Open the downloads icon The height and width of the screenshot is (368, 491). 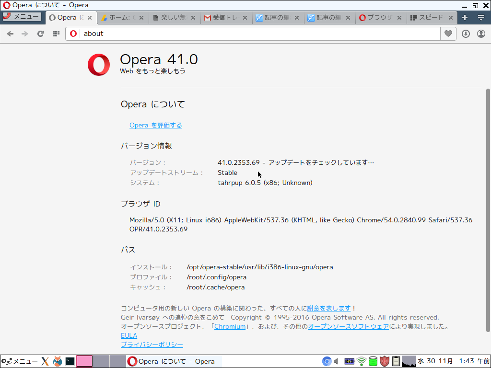[466, 34]
